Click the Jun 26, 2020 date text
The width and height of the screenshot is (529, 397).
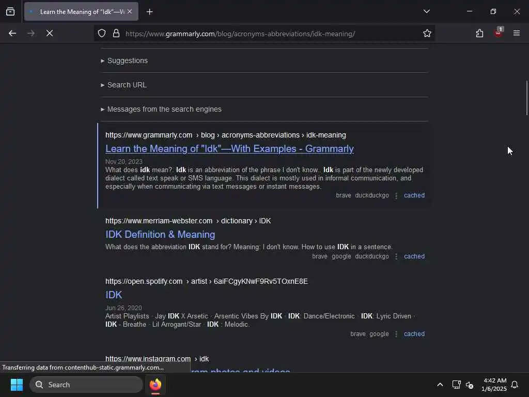[123, 308]
